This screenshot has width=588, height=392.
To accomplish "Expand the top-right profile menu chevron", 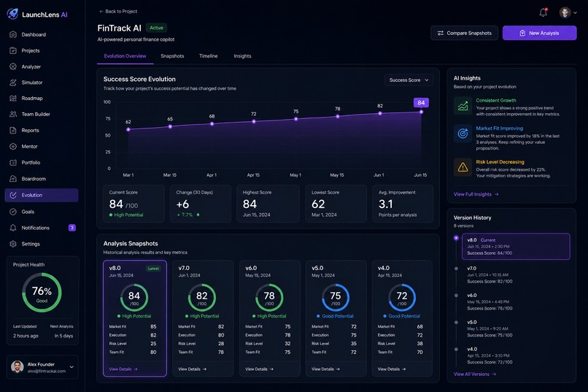I will click(576, 12).
